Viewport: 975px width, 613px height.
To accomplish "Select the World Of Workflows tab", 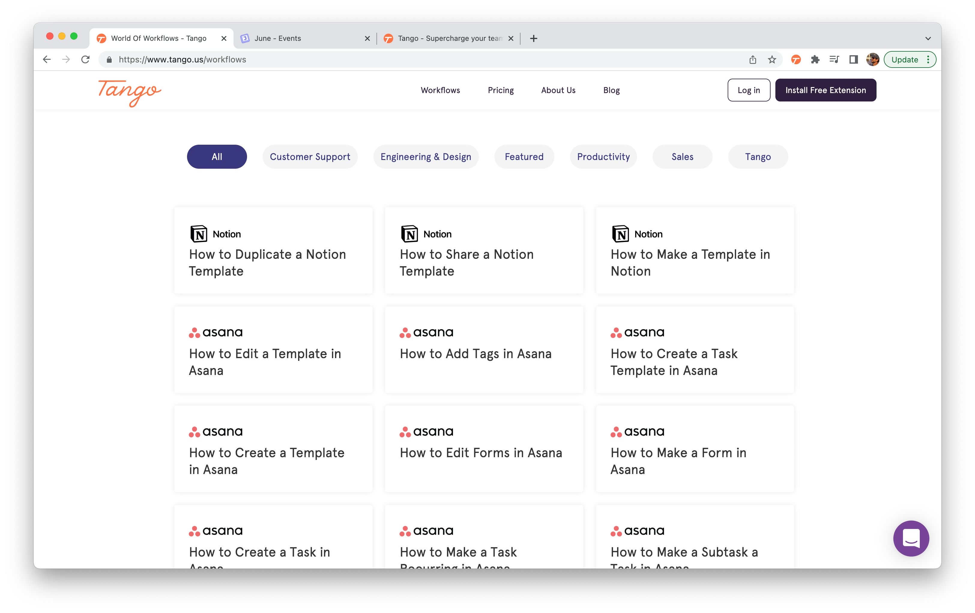I will tap(161, 38).
